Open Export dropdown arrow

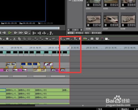pos(89,40)
